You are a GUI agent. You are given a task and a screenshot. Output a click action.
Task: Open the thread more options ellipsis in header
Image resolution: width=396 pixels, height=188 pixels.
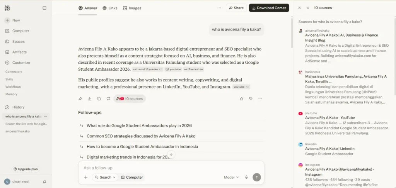(219, 8)
